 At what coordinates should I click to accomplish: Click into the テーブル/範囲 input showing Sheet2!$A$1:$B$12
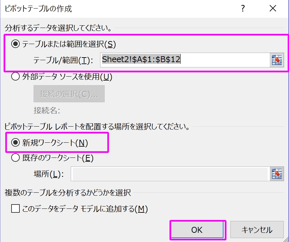(184, 60)
